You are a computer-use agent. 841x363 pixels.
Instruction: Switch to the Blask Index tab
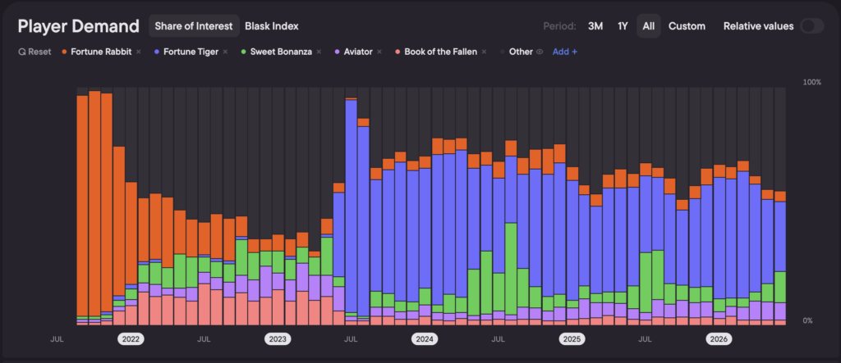click(271, 25)
